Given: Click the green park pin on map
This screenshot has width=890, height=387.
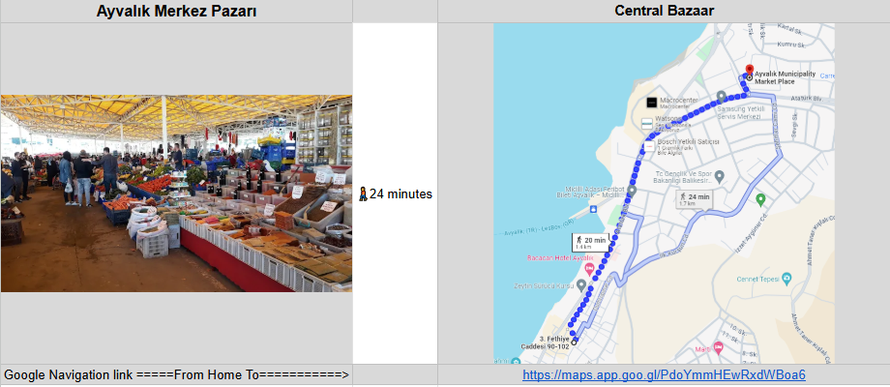Looking at the screenshot, I should point(761,199).
